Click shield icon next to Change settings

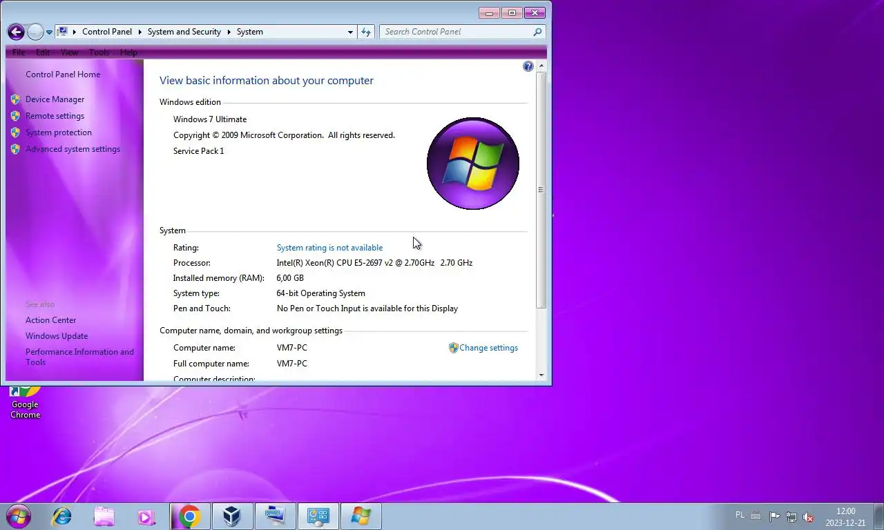453,348
